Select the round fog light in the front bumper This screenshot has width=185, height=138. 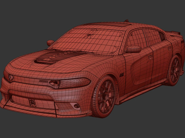click(x=76, y=106)
